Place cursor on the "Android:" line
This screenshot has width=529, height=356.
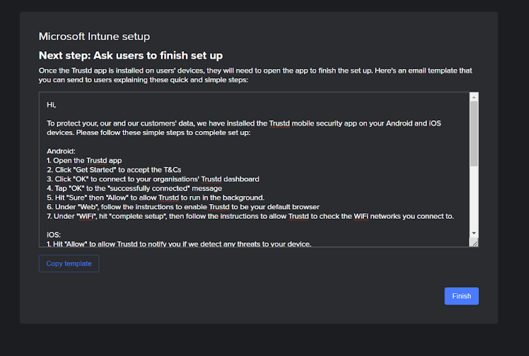tap(61, 151)
